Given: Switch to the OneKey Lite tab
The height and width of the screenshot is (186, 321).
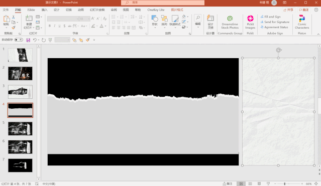Looking at the screenshot, I should click(156, 10).
